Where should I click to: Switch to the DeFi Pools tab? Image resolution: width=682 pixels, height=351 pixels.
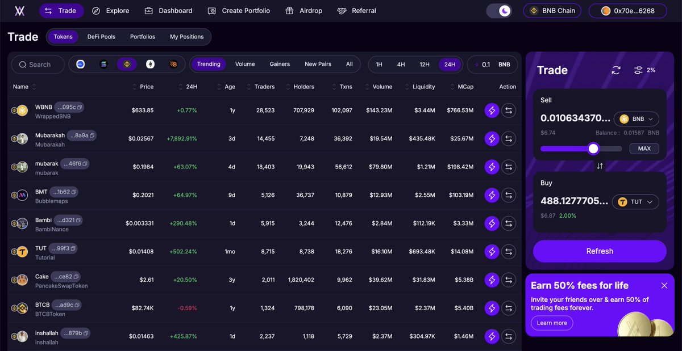coord(101,37)
